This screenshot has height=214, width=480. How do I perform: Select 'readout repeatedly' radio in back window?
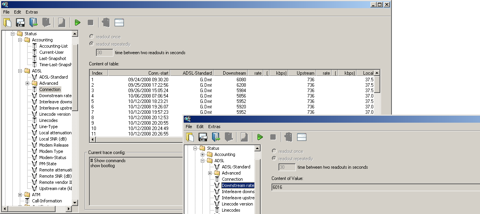92,44
